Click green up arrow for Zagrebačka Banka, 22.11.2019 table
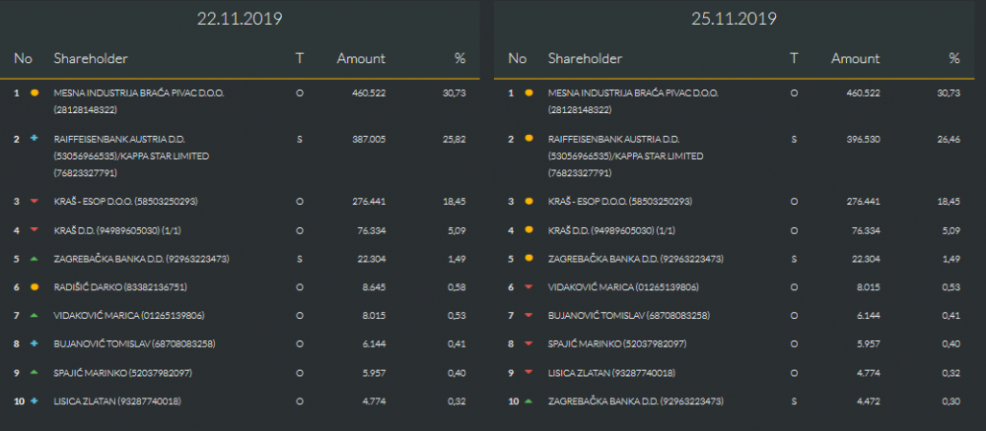Screen dimensions: 986x431 [35, 259]
